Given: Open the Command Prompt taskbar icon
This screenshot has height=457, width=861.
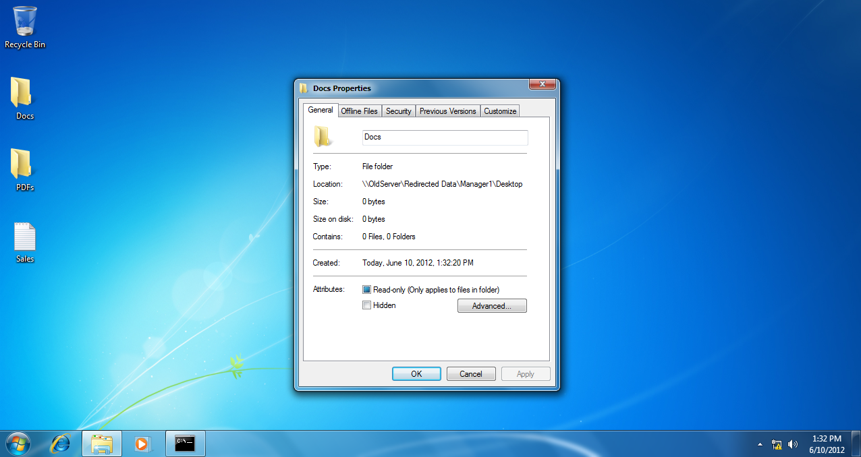Looking at the screenshot, I should pyautogui.click(x=185, y=444).
